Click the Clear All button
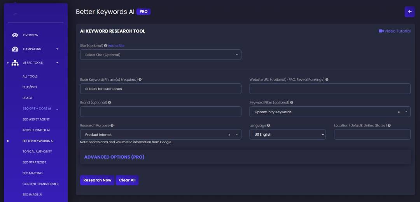 (127, 180)
